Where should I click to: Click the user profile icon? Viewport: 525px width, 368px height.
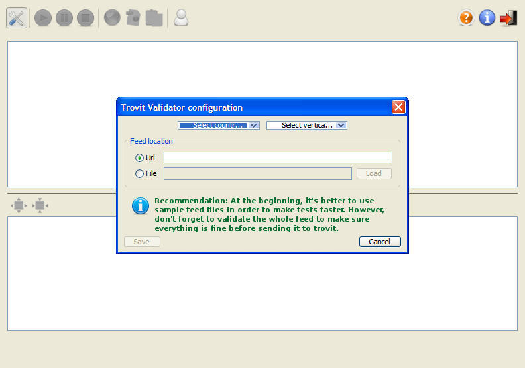pyautogui.click(x=181, y=18)
